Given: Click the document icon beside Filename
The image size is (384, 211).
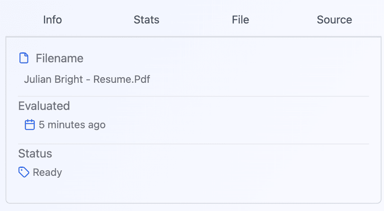Looking at the screenshot, I should pos(24,58).
